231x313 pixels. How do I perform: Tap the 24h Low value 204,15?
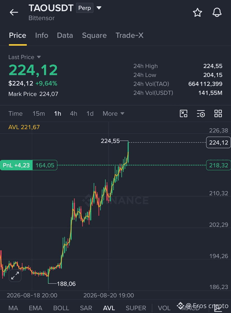(213, 75)
